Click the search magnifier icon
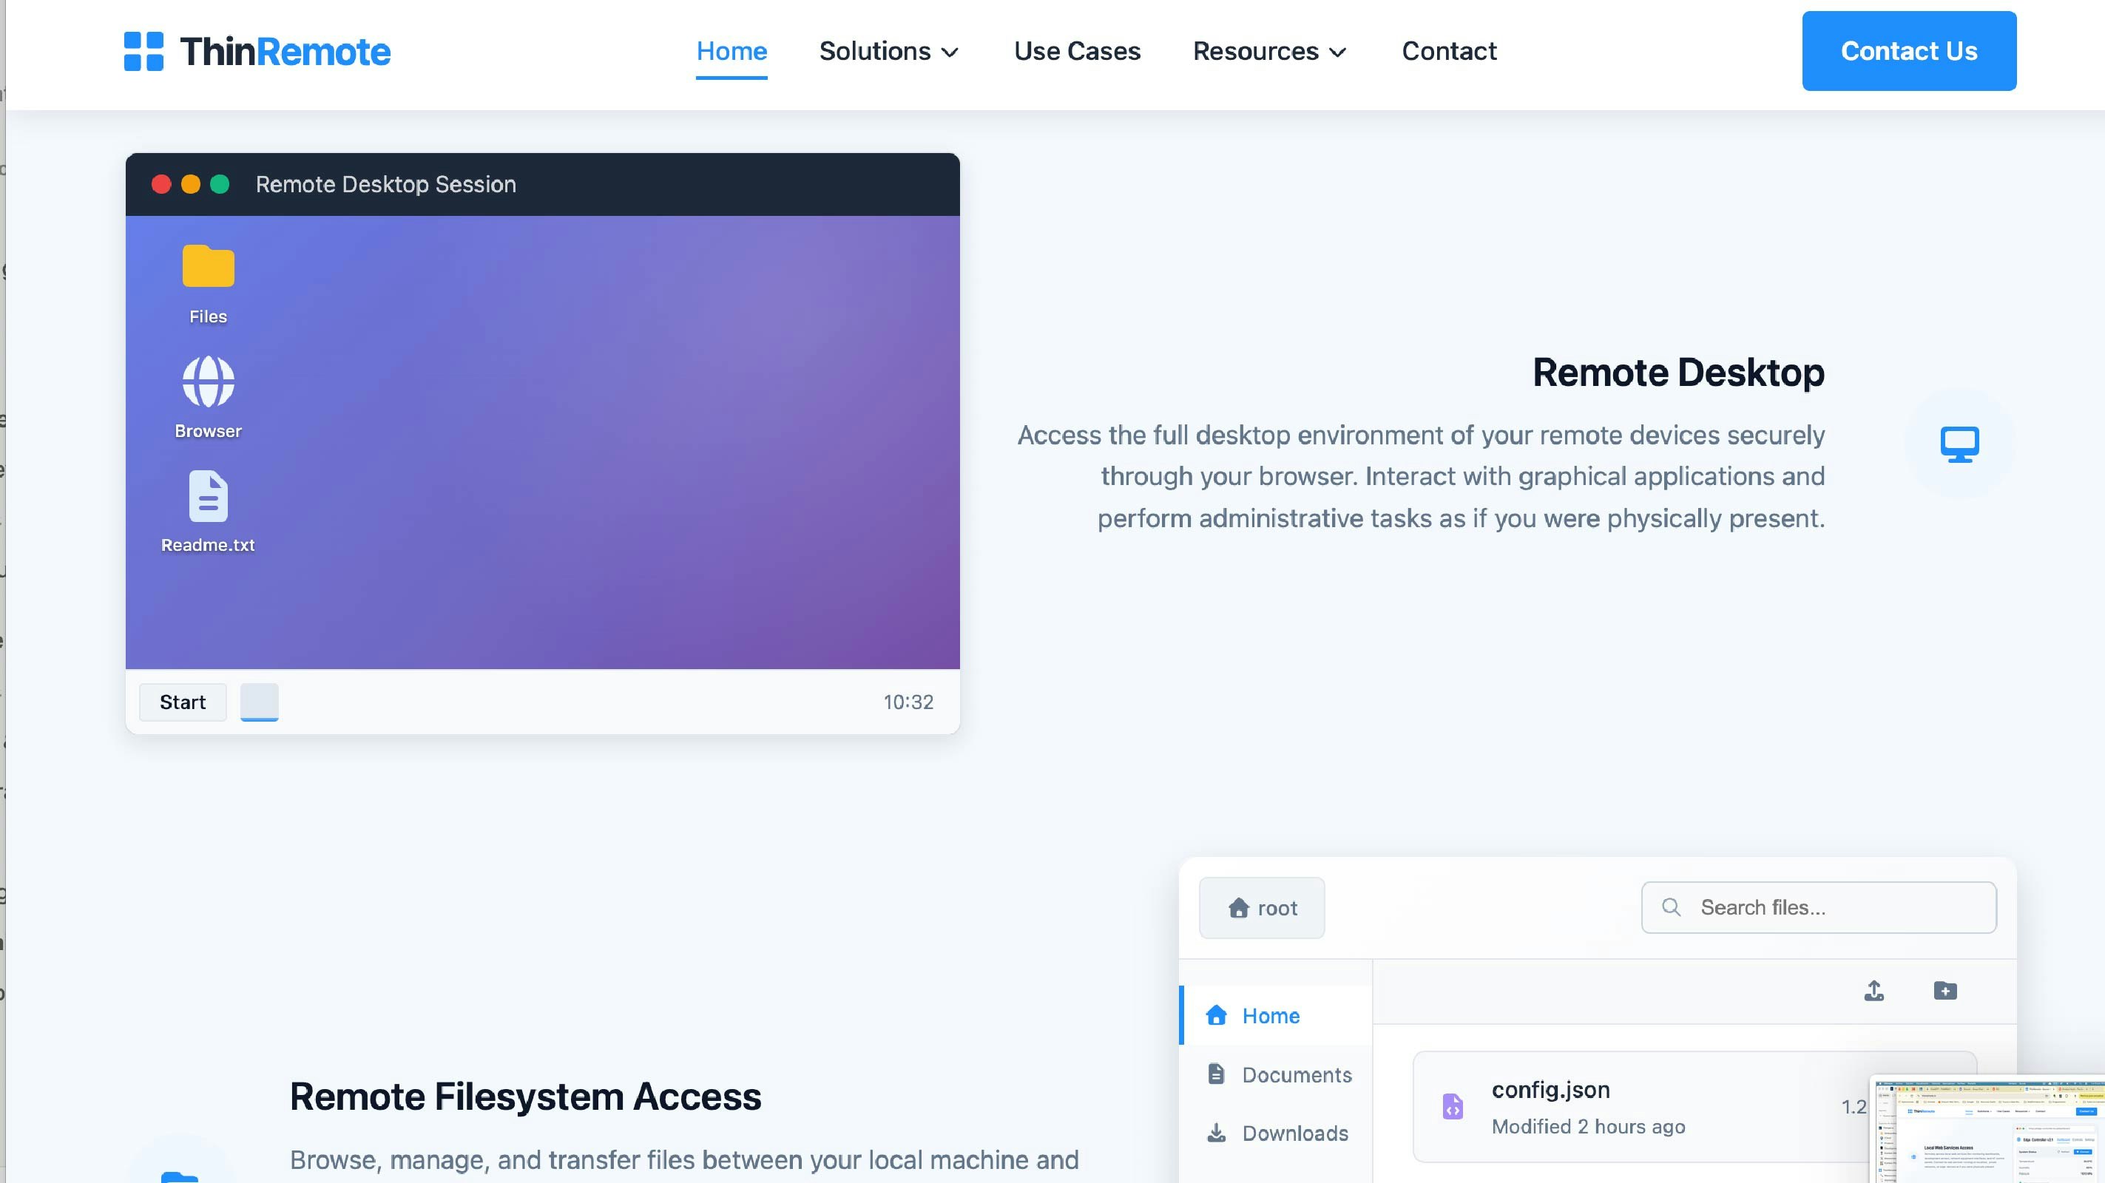This screenshot has height=1183, width=2105. pos(1671,907)
